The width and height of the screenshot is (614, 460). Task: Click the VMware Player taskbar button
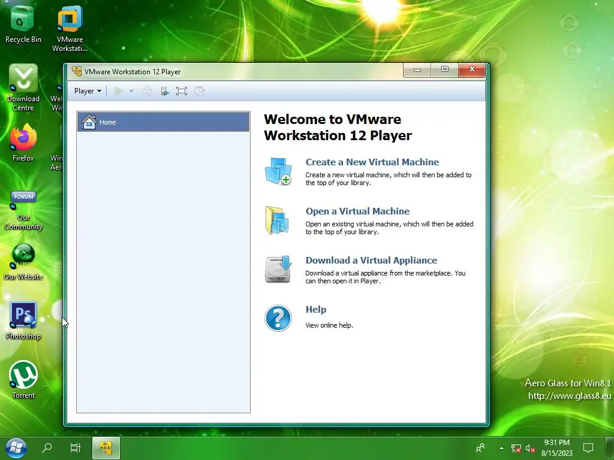coord(106,448)
